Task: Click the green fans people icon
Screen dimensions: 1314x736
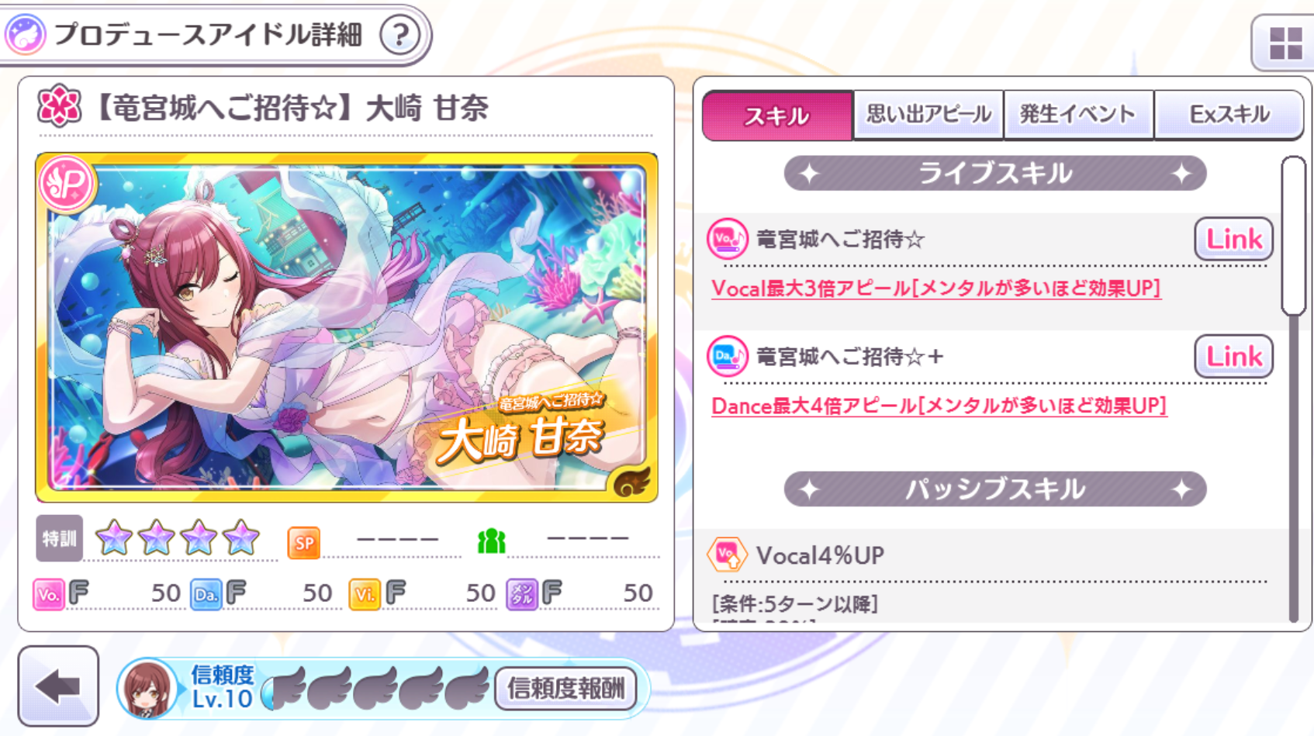Action: (491, 541)
